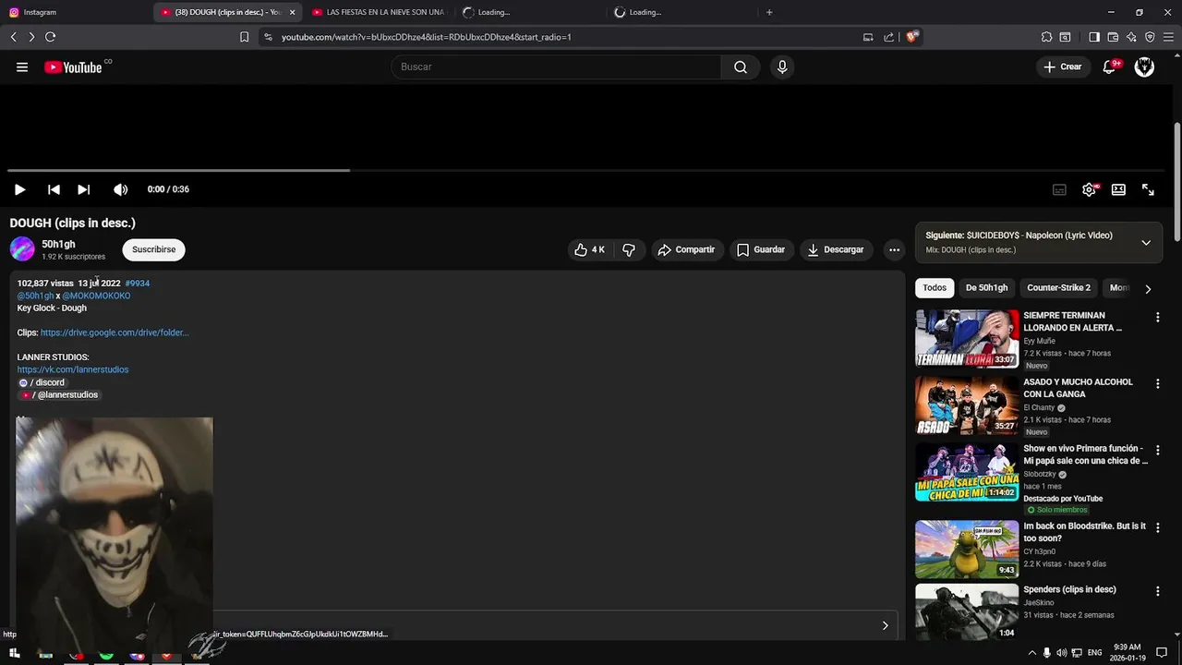The width and height of the screenshot is (1182, 665).
Task: Filter by Counter-Strike 2 chip
Action: tap(1058, 288)
